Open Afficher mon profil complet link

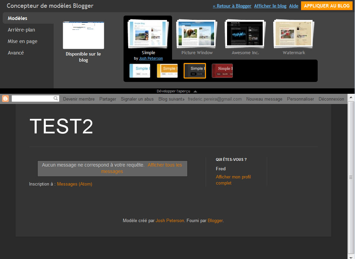point(233,180)
